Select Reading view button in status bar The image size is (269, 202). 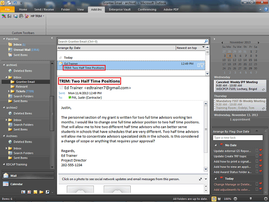click(x=219, y=199)
